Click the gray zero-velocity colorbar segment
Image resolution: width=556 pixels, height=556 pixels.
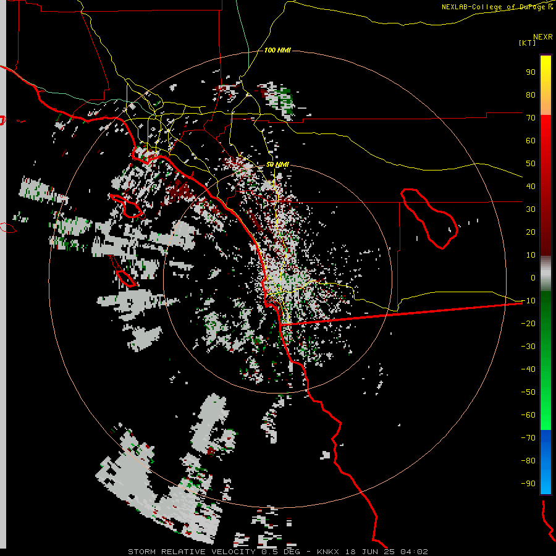click(x=545, y=274)
